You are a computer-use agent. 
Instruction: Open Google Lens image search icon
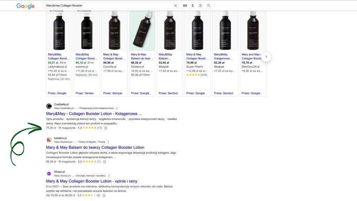(x=201, y=6)
